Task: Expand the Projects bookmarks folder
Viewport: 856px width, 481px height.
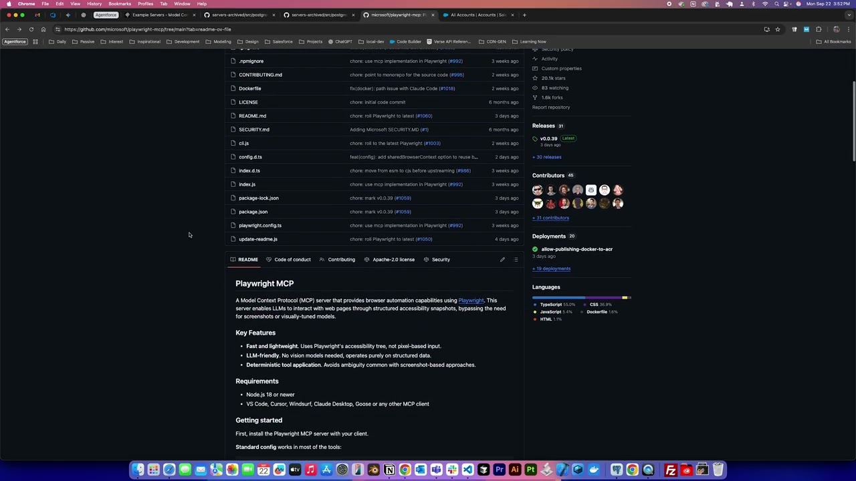Action: pyautogui.click(x=310, y=41)
